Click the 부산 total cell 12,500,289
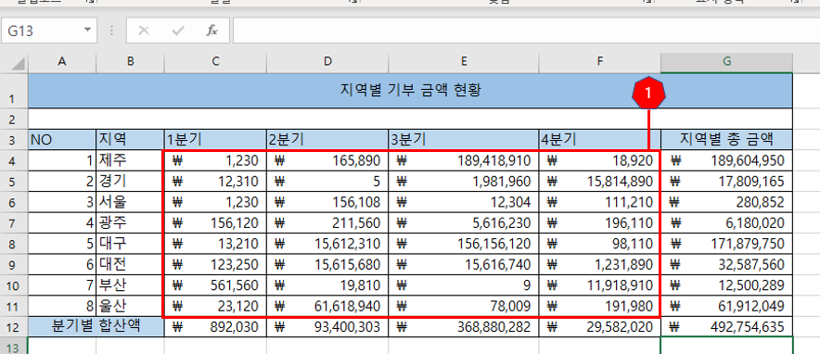This screenshot has width=820, height=354. [727, 285]
